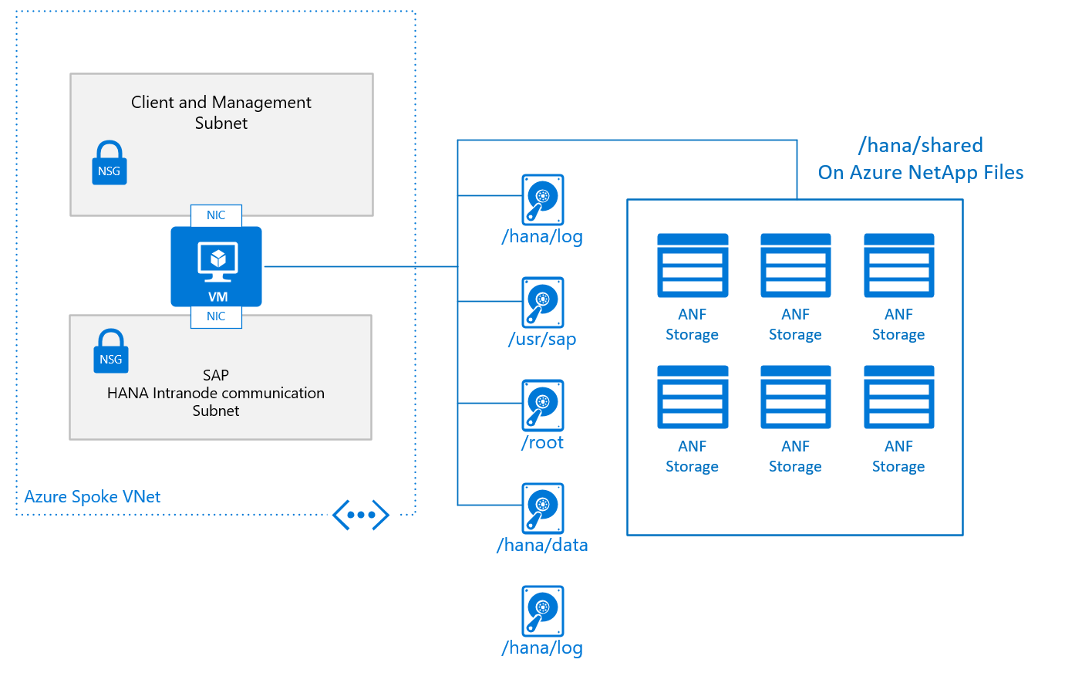Select the /hana/log disk icon at top
The width and height of the screenshot is (1065, 683).
click(x=542, y=199)
